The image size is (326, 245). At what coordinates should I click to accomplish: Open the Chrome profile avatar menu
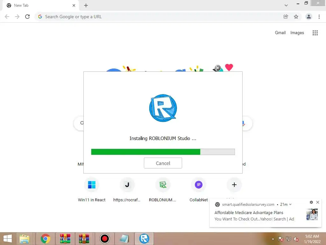click(308, 17)
